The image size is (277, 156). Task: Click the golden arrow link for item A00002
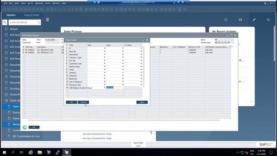pyautogui.click(x=26, y=52)
